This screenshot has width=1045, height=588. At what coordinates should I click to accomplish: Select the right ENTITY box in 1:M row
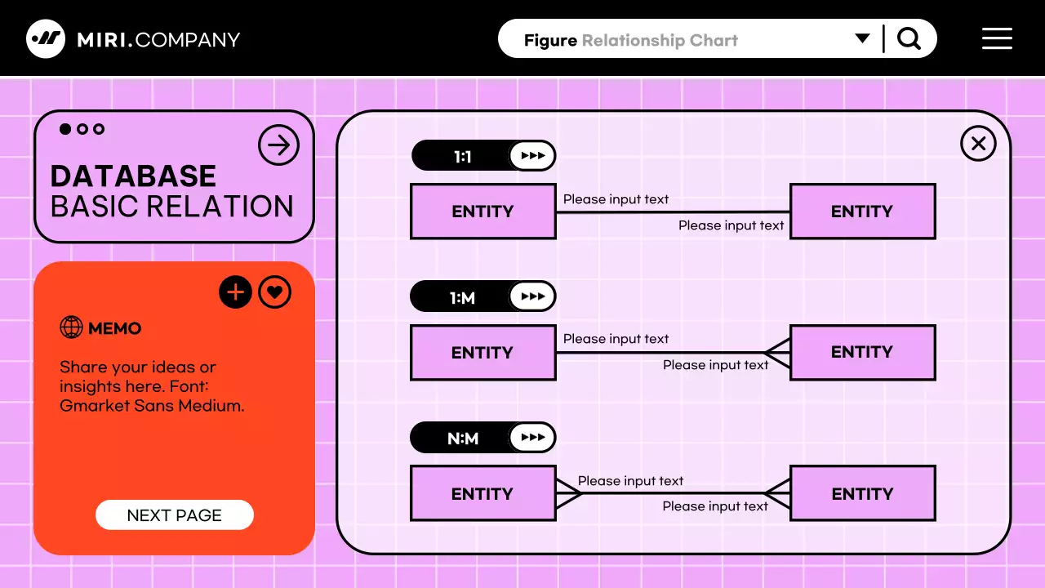862,352
